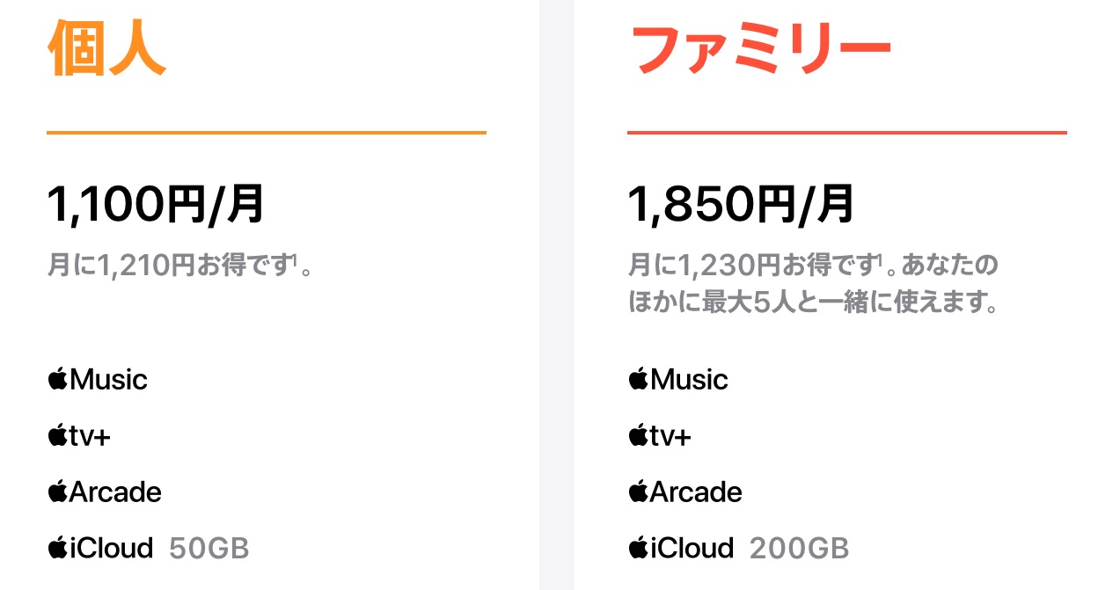The image size is (1098, 590).
Task: Click the Apple Music logo under ファミリー
Action: 678,380
